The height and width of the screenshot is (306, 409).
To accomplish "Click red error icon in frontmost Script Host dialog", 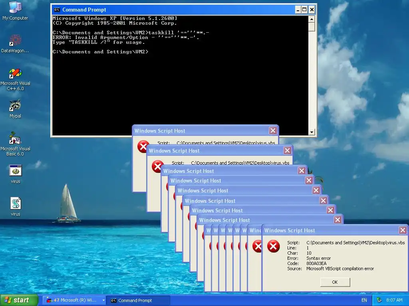I will click(x=273, y=246).
